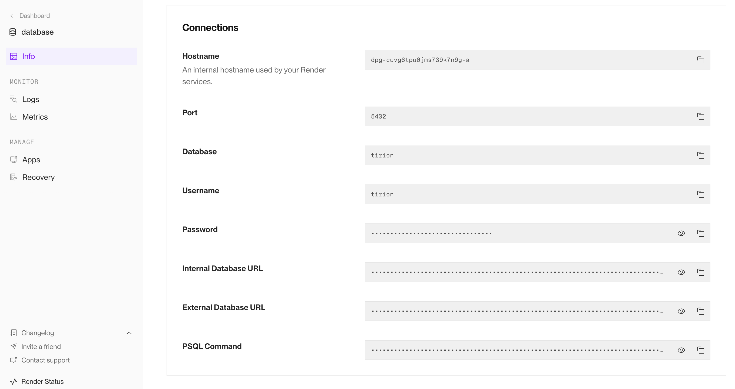The image size is (735, 389).
Task: Copy the Port number
Action: coord(700,116)
